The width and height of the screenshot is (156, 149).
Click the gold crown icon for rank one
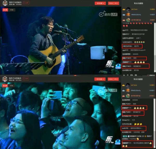click(124, 9)
